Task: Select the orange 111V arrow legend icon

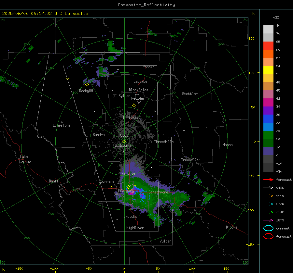Action: point(268,196)
